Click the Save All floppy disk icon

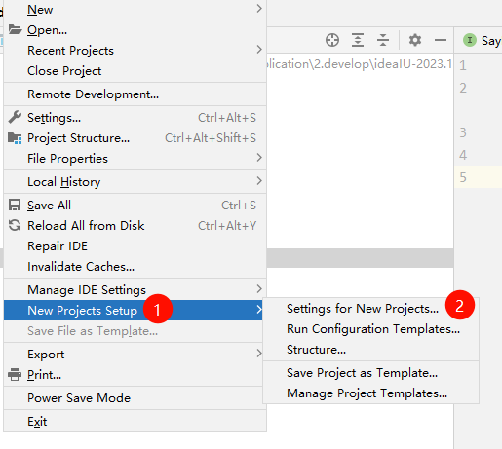tap(15, 206)
